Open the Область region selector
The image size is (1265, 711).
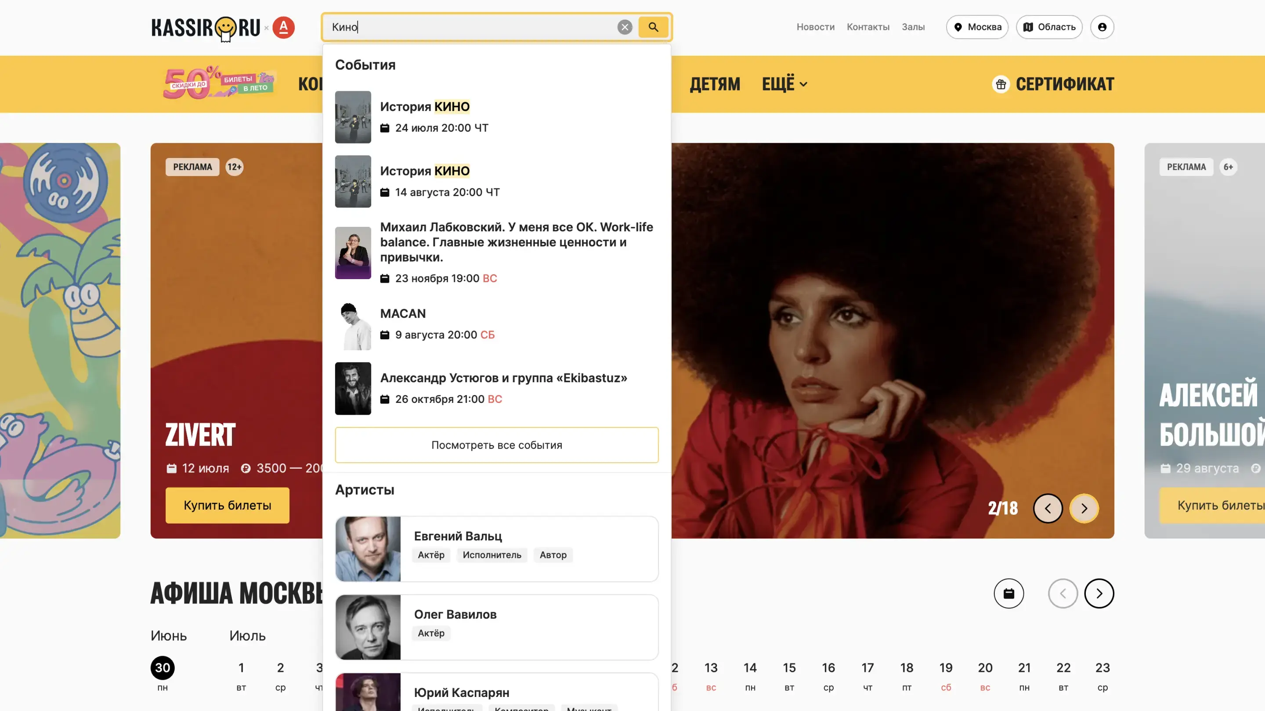click(x=1049, y=27)
